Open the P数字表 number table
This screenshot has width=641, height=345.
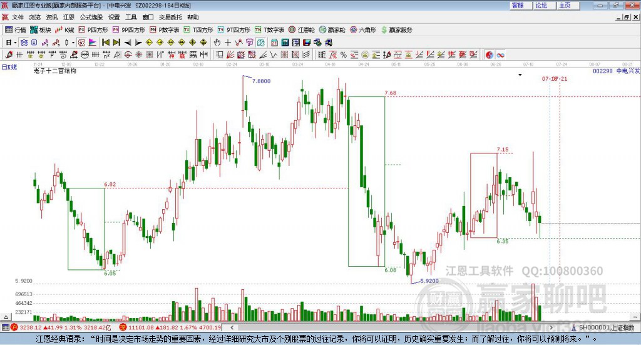(x=165, y=30)
